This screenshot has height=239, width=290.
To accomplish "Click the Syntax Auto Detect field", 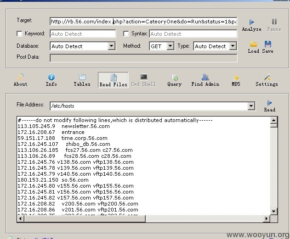I will [x=193, y=34].
